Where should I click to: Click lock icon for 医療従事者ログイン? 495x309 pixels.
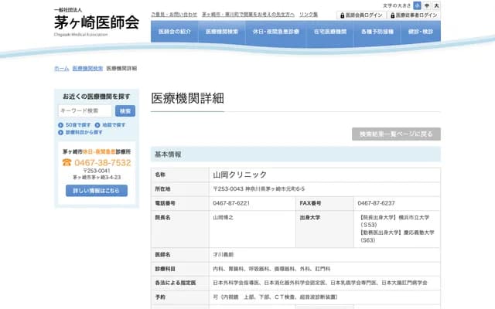[392, 15]
